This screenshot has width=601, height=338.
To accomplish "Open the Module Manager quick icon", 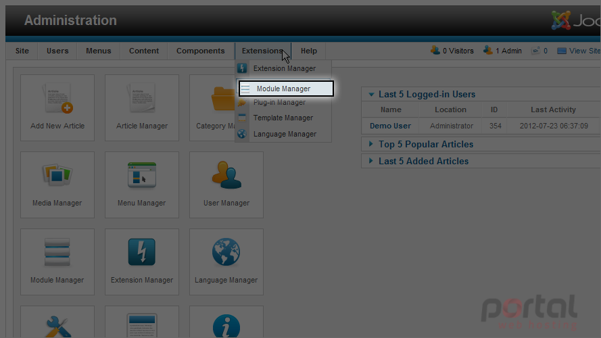I will click(x=57, y=251).
